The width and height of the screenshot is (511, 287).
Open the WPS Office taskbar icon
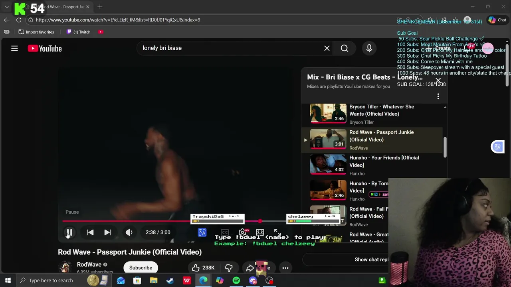(187, 281)
